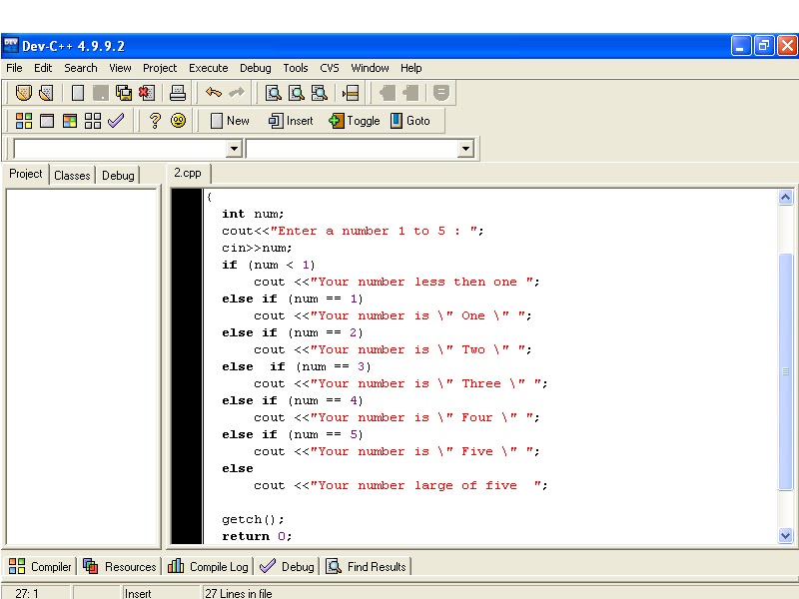Expand the member function combo box
This screenshot has width=799, height=599.
point(463,148)
